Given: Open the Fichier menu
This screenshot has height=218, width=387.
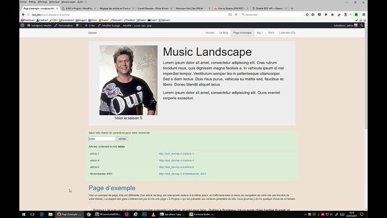Looking at the screenshot, I should click(x=24, y=2).
